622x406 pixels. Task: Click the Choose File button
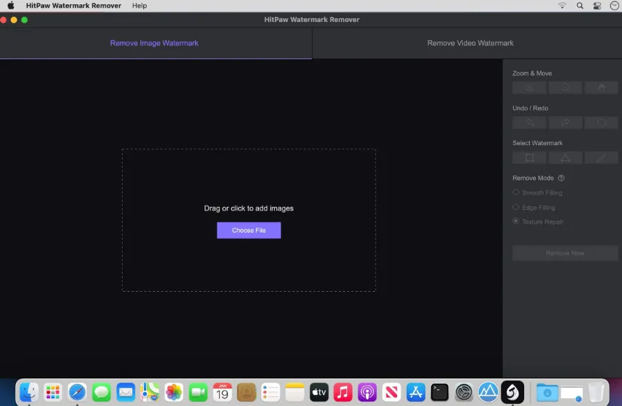(x=249, y=231)
